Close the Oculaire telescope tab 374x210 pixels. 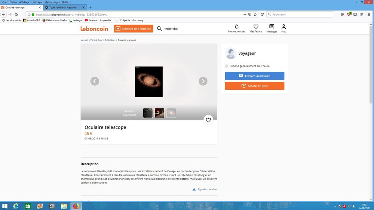coord(40,7)
